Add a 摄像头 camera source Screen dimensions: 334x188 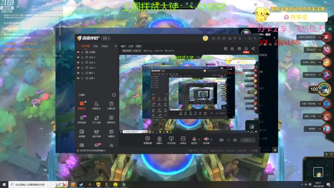159,140
